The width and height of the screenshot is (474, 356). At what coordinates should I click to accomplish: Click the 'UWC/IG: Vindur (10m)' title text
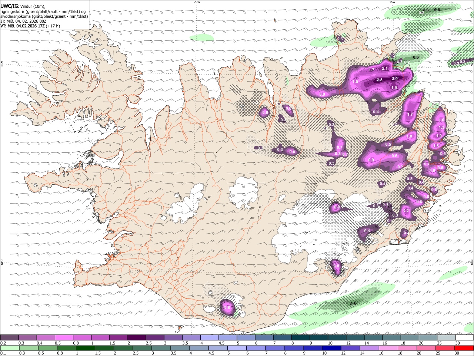tap(23, 6)
